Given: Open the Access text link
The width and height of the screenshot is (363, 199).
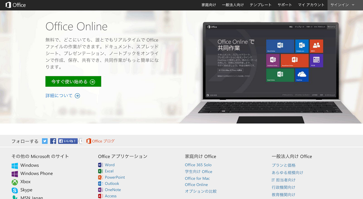Looking at the screenshot, I should [111, 196].
